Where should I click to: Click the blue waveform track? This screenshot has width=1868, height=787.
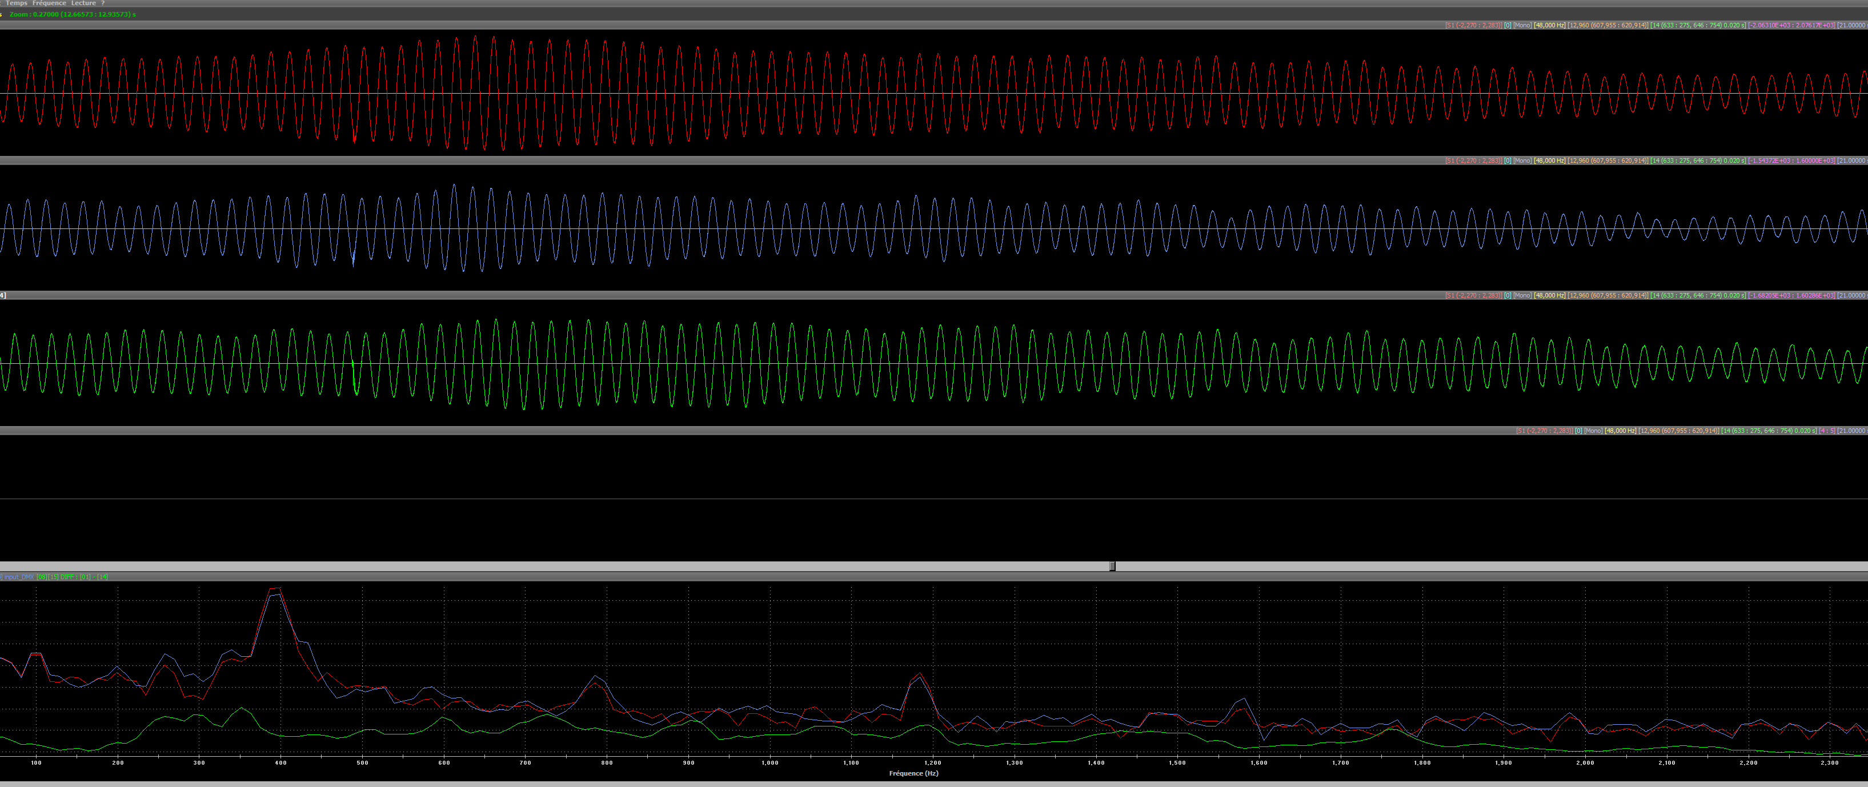(x=934, y=228)
